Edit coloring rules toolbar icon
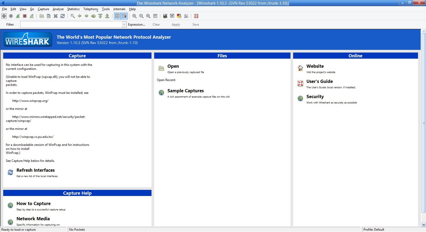The image size is (426, 232). [x=179, y=16]
